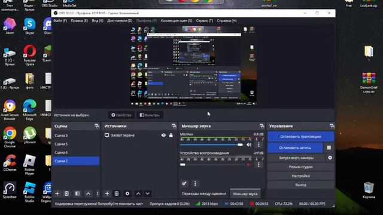Screen dimensions: 383x215
Task: Open the Файл menu
Action: click(60, 21)
